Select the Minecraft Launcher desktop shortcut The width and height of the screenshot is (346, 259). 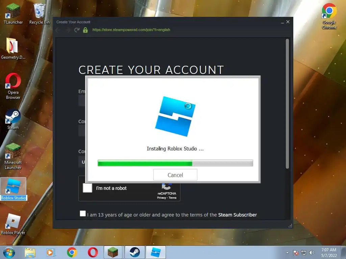(13, 156)
